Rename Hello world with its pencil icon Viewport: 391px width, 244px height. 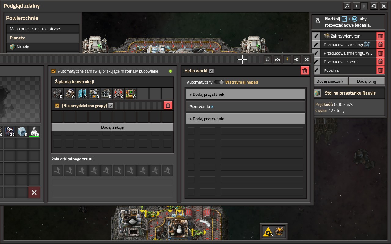click(211, 71)
